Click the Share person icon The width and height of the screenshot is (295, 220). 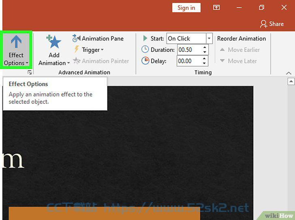click(x=263, y=24)
